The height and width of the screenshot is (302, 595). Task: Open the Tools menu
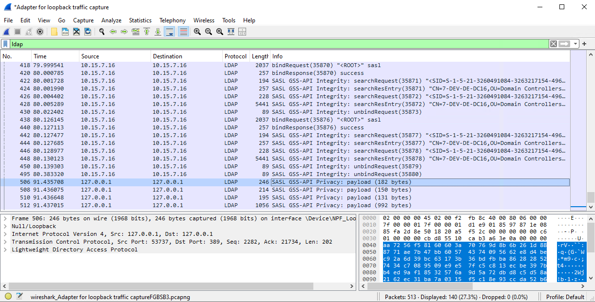tap(229, 20)
